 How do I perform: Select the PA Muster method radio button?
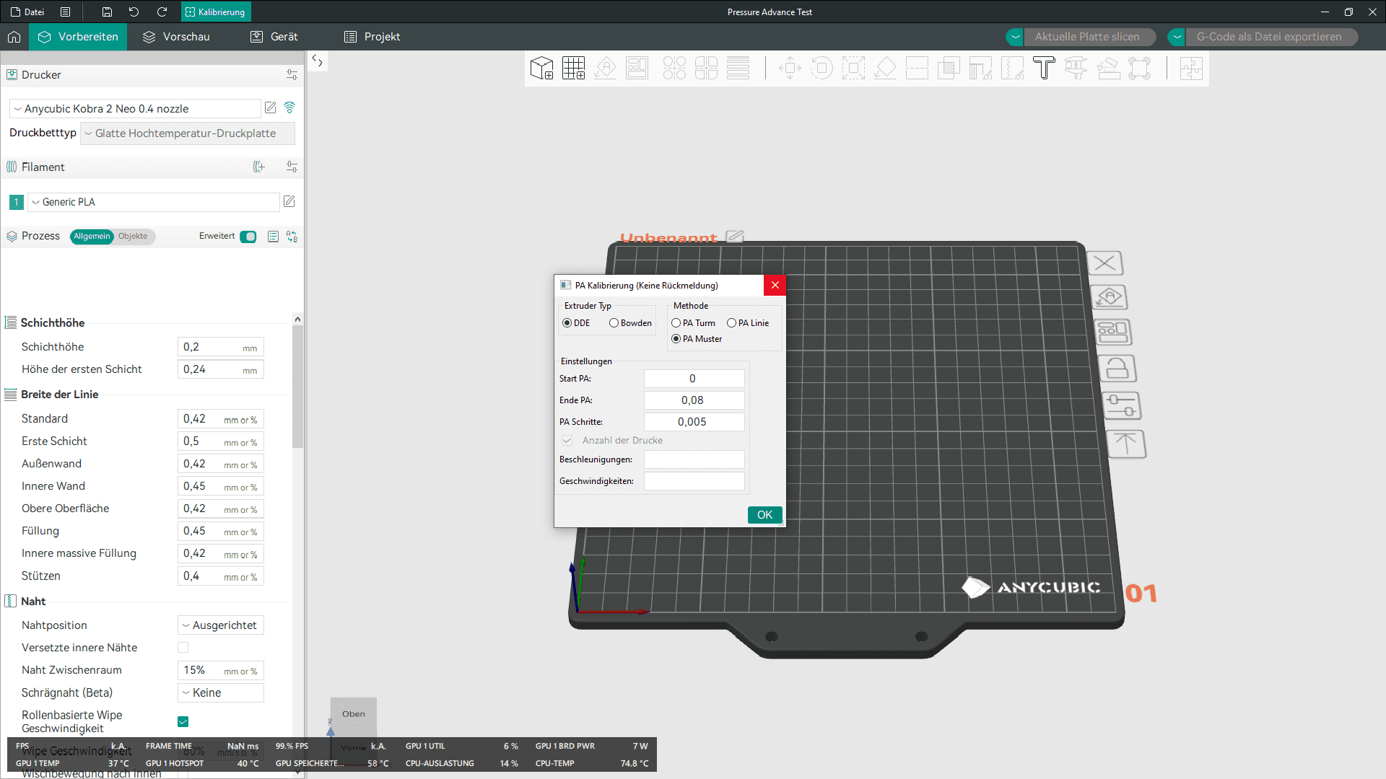pos(676,339)
